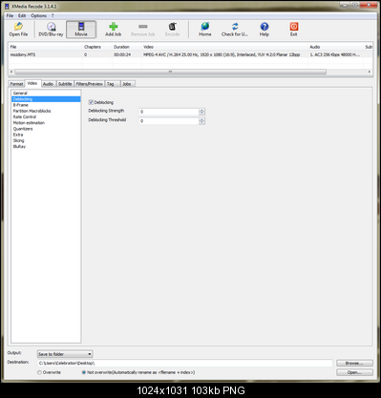Screen dimensions: 381x398
Task: Select General in the settings list
Action: tap(46, 93)
